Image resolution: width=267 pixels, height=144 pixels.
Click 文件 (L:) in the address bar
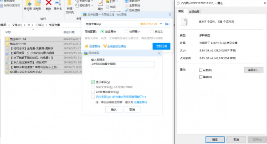click(x=17, y=25)
